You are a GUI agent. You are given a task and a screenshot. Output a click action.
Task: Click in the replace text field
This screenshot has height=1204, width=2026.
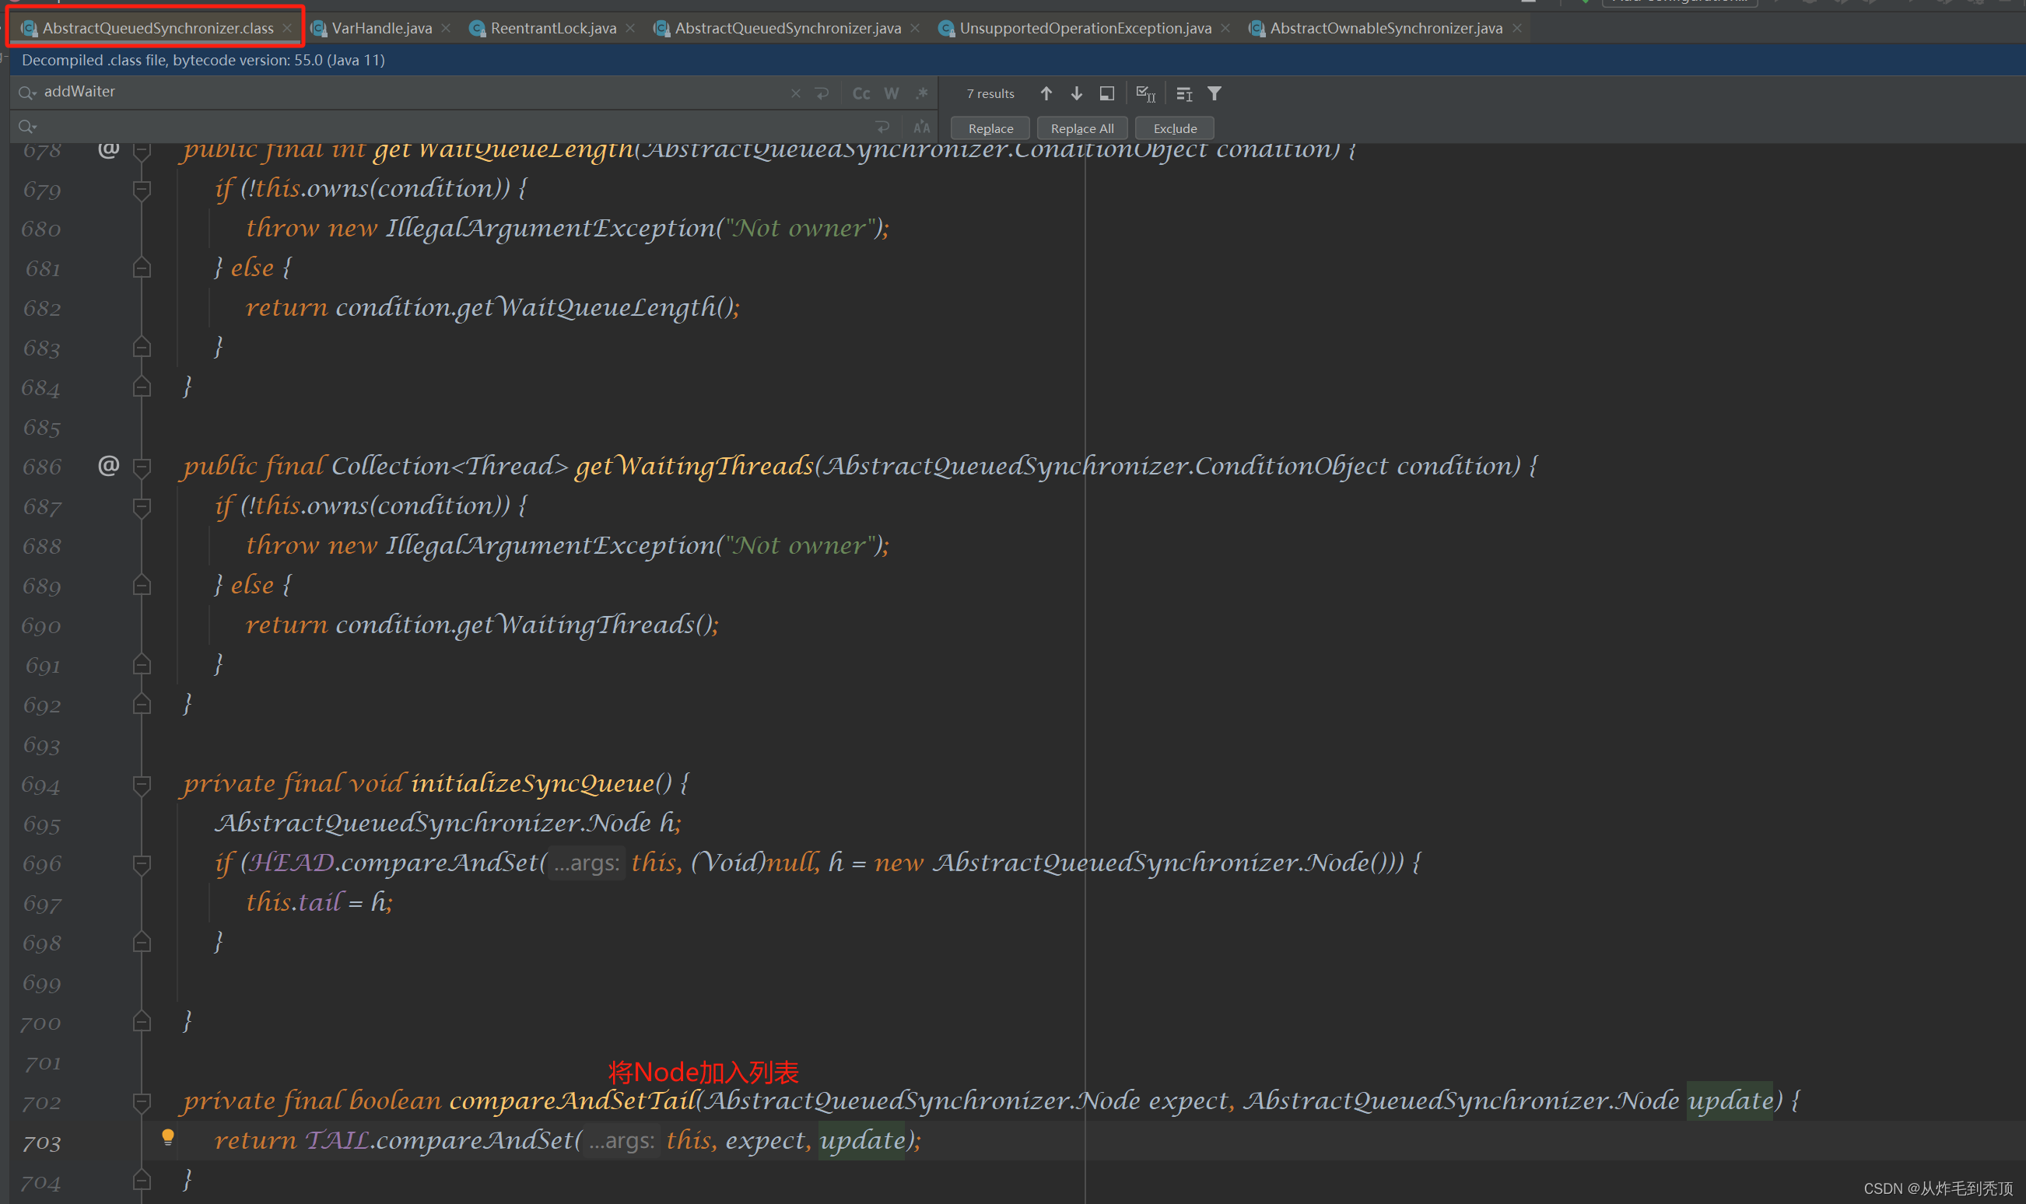click(447, 128)
